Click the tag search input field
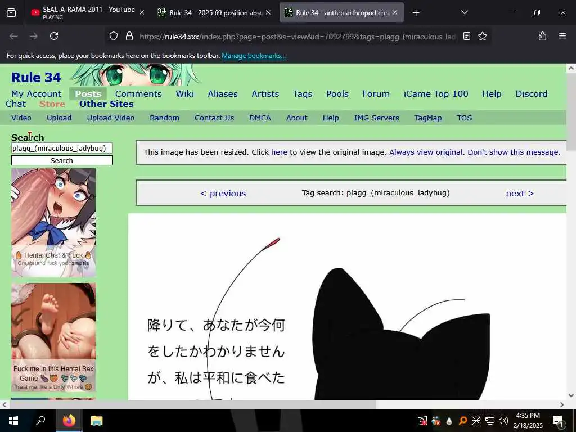Screen dimensions: 576x432 [62, 148]
